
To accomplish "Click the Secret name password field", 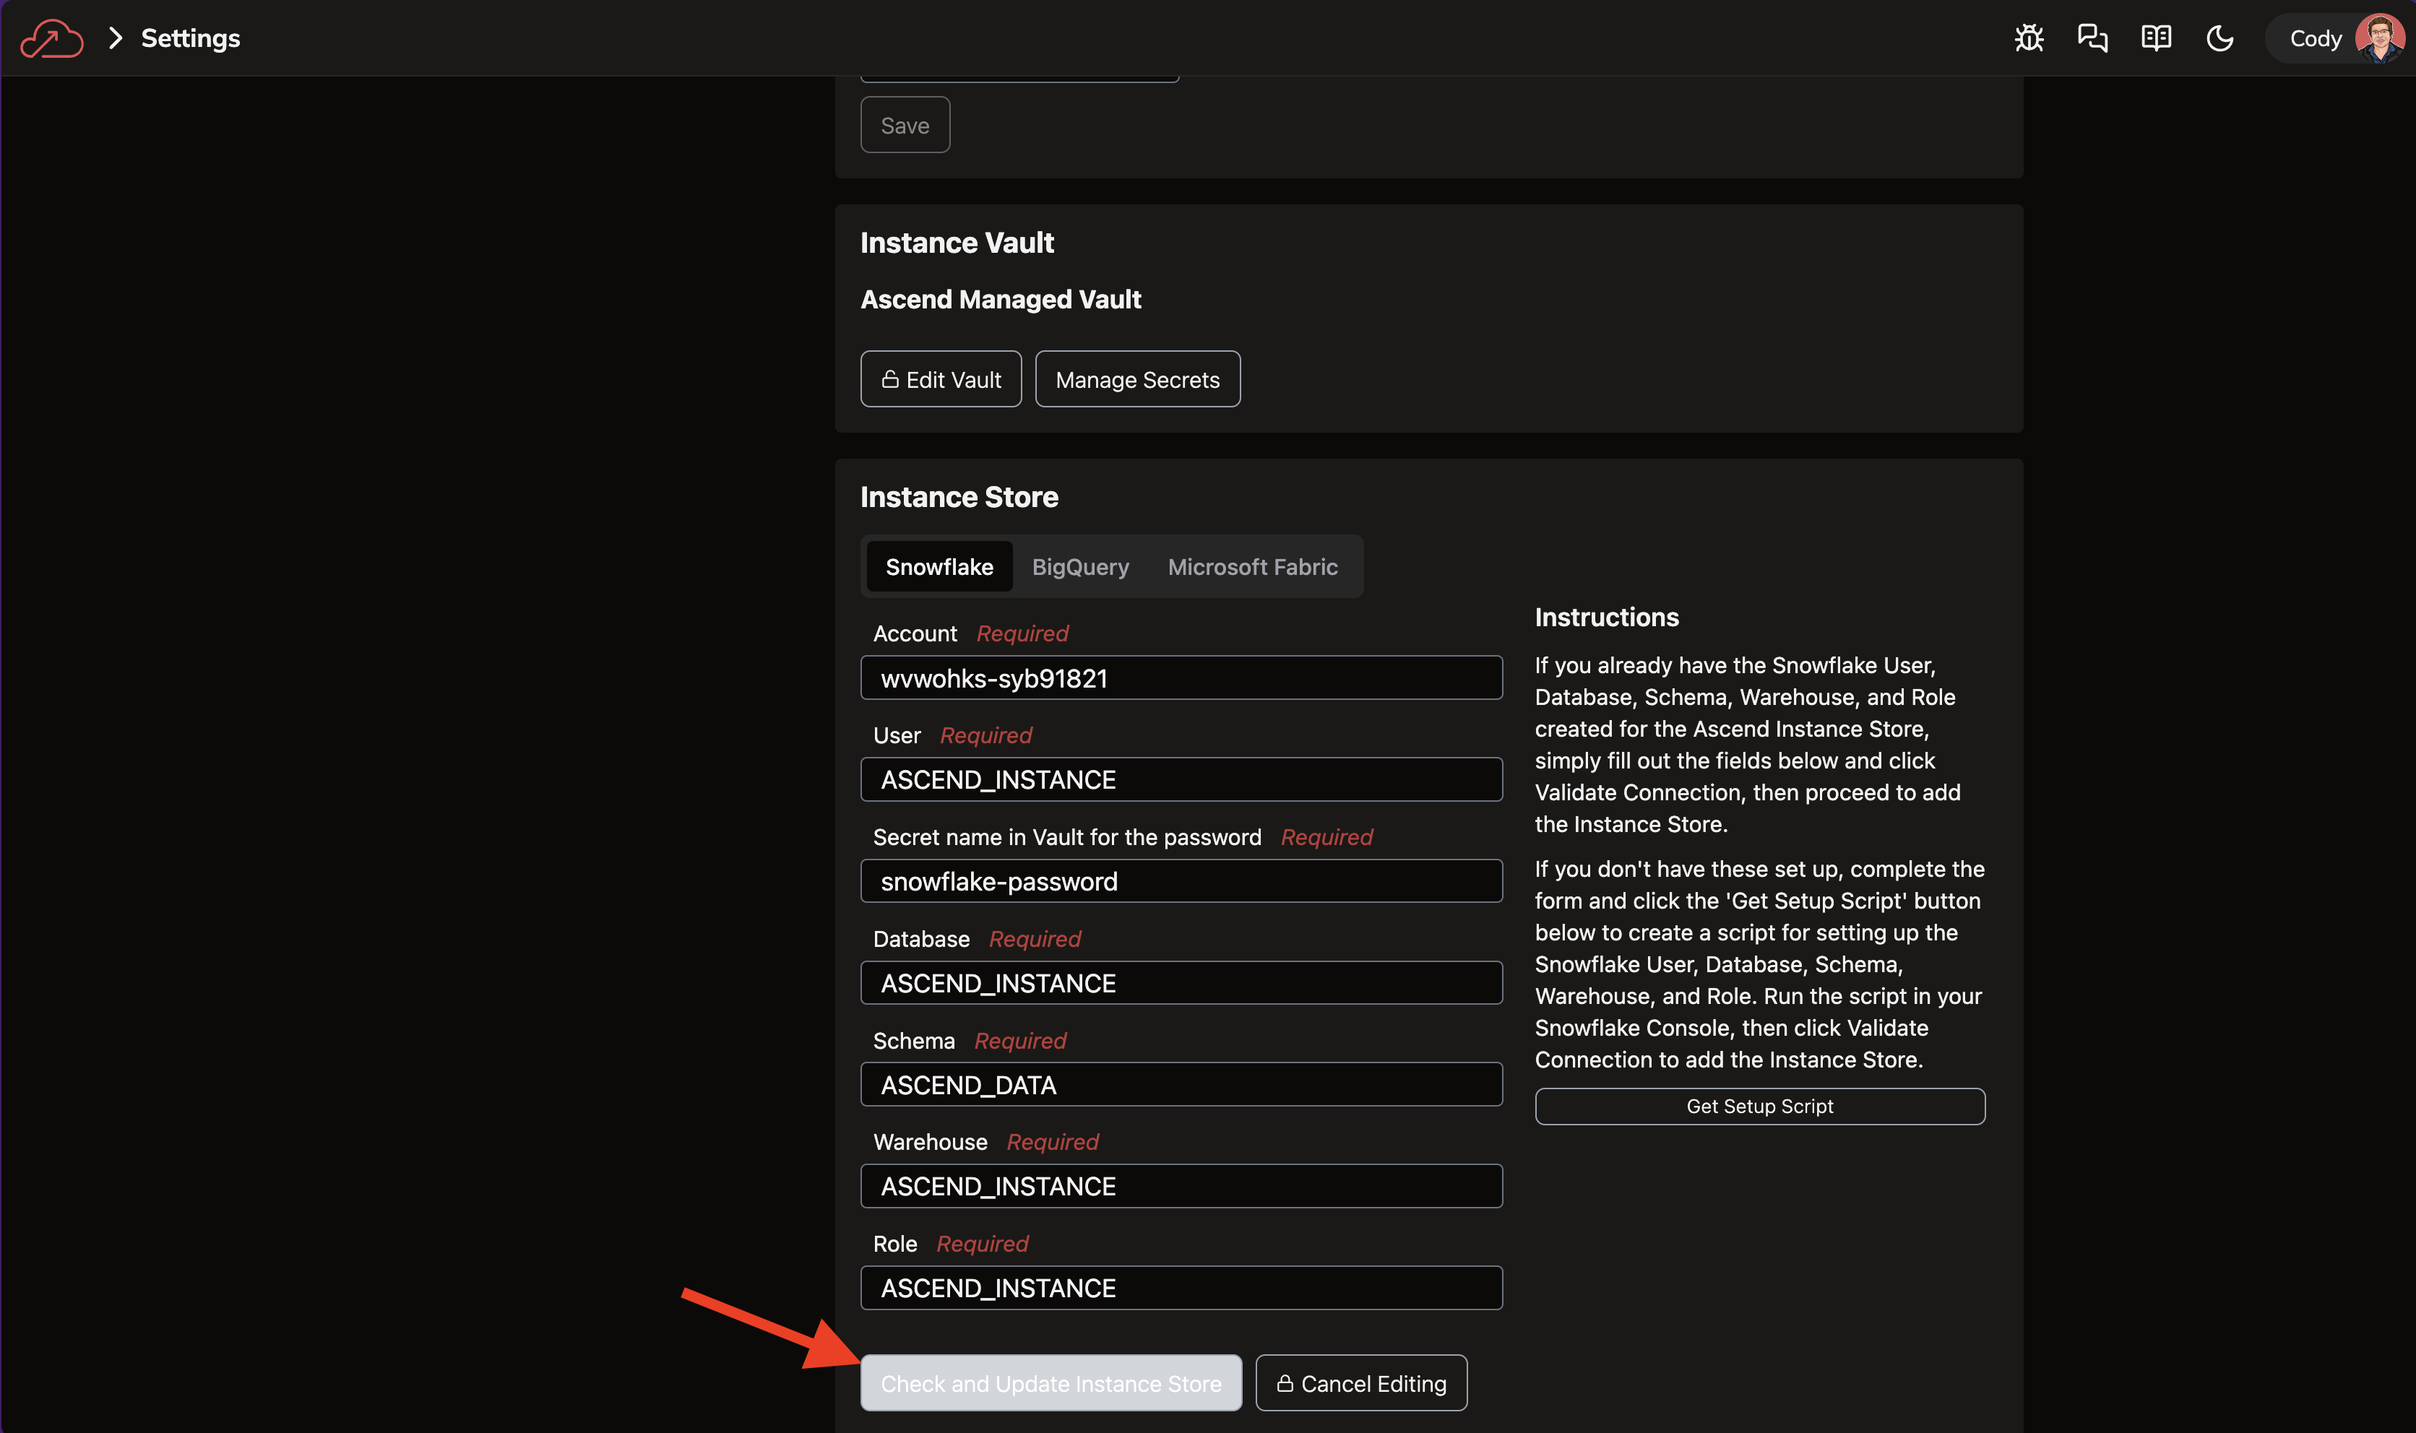I will (x=1180, y=882).
